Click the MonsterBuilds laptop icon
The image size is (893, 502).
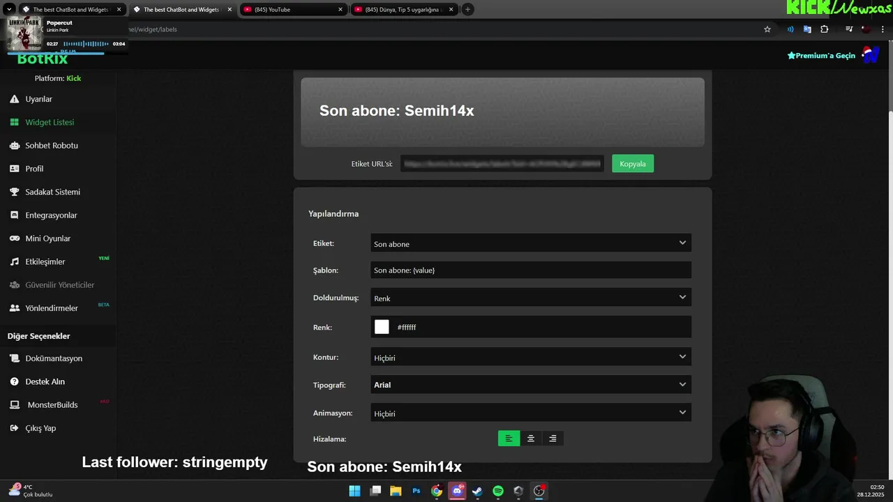click(14, 405)
